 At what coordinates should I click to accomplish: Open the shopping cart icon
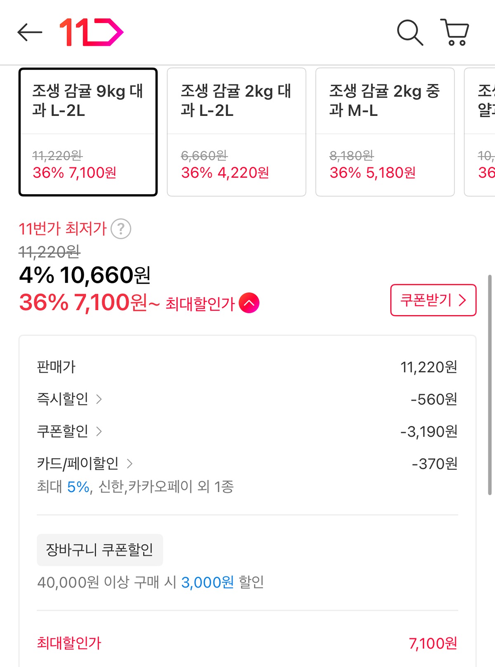pos(455,32)
